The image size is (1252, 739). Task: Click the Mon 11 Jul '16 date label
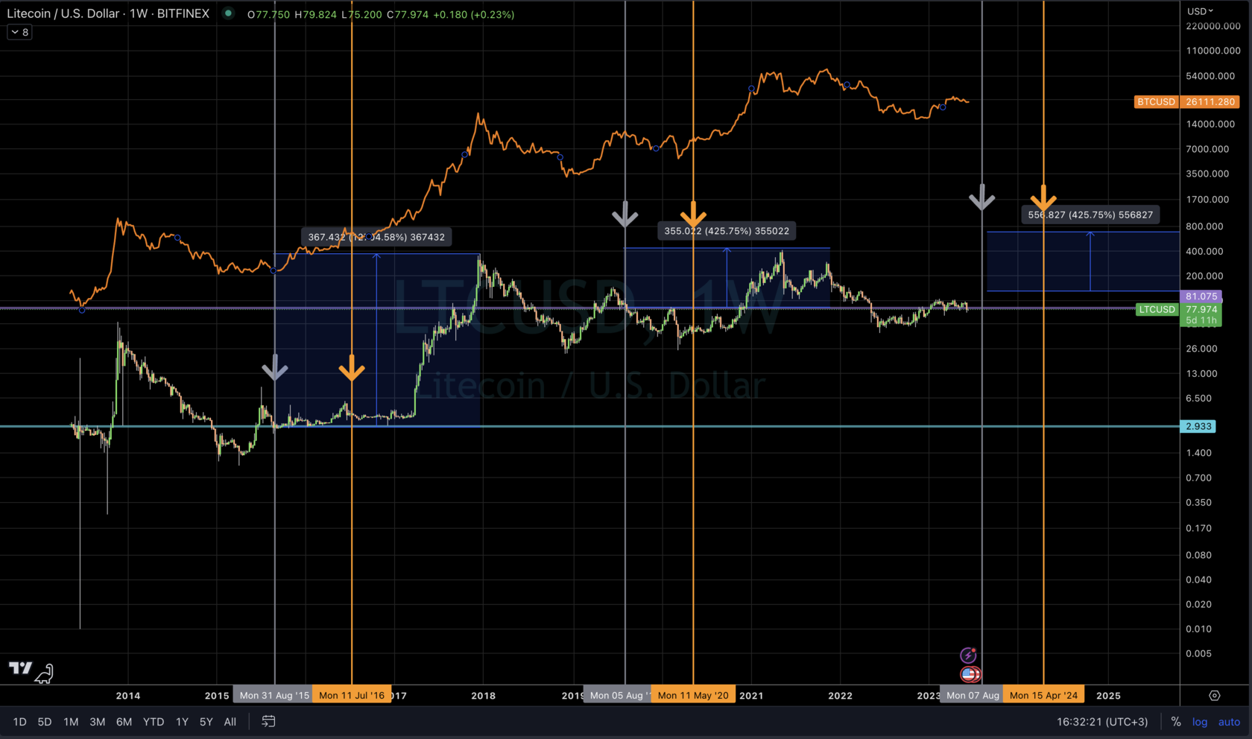click(x=352, y=695)
